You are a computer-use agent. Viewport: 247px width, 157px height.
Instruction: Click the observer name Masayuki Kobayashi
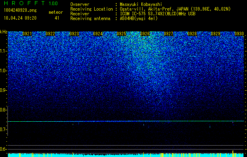(x=141, y=4)
